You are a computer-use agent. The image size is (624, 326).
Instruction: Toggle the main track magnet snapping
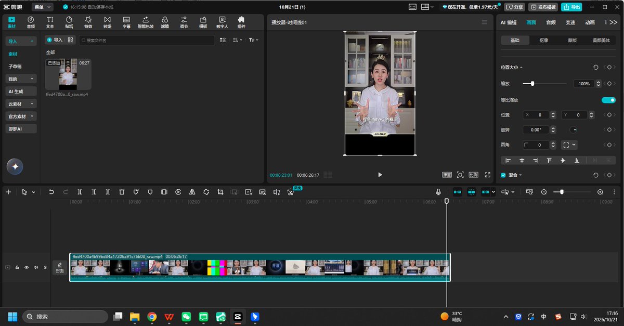(458, 192)
